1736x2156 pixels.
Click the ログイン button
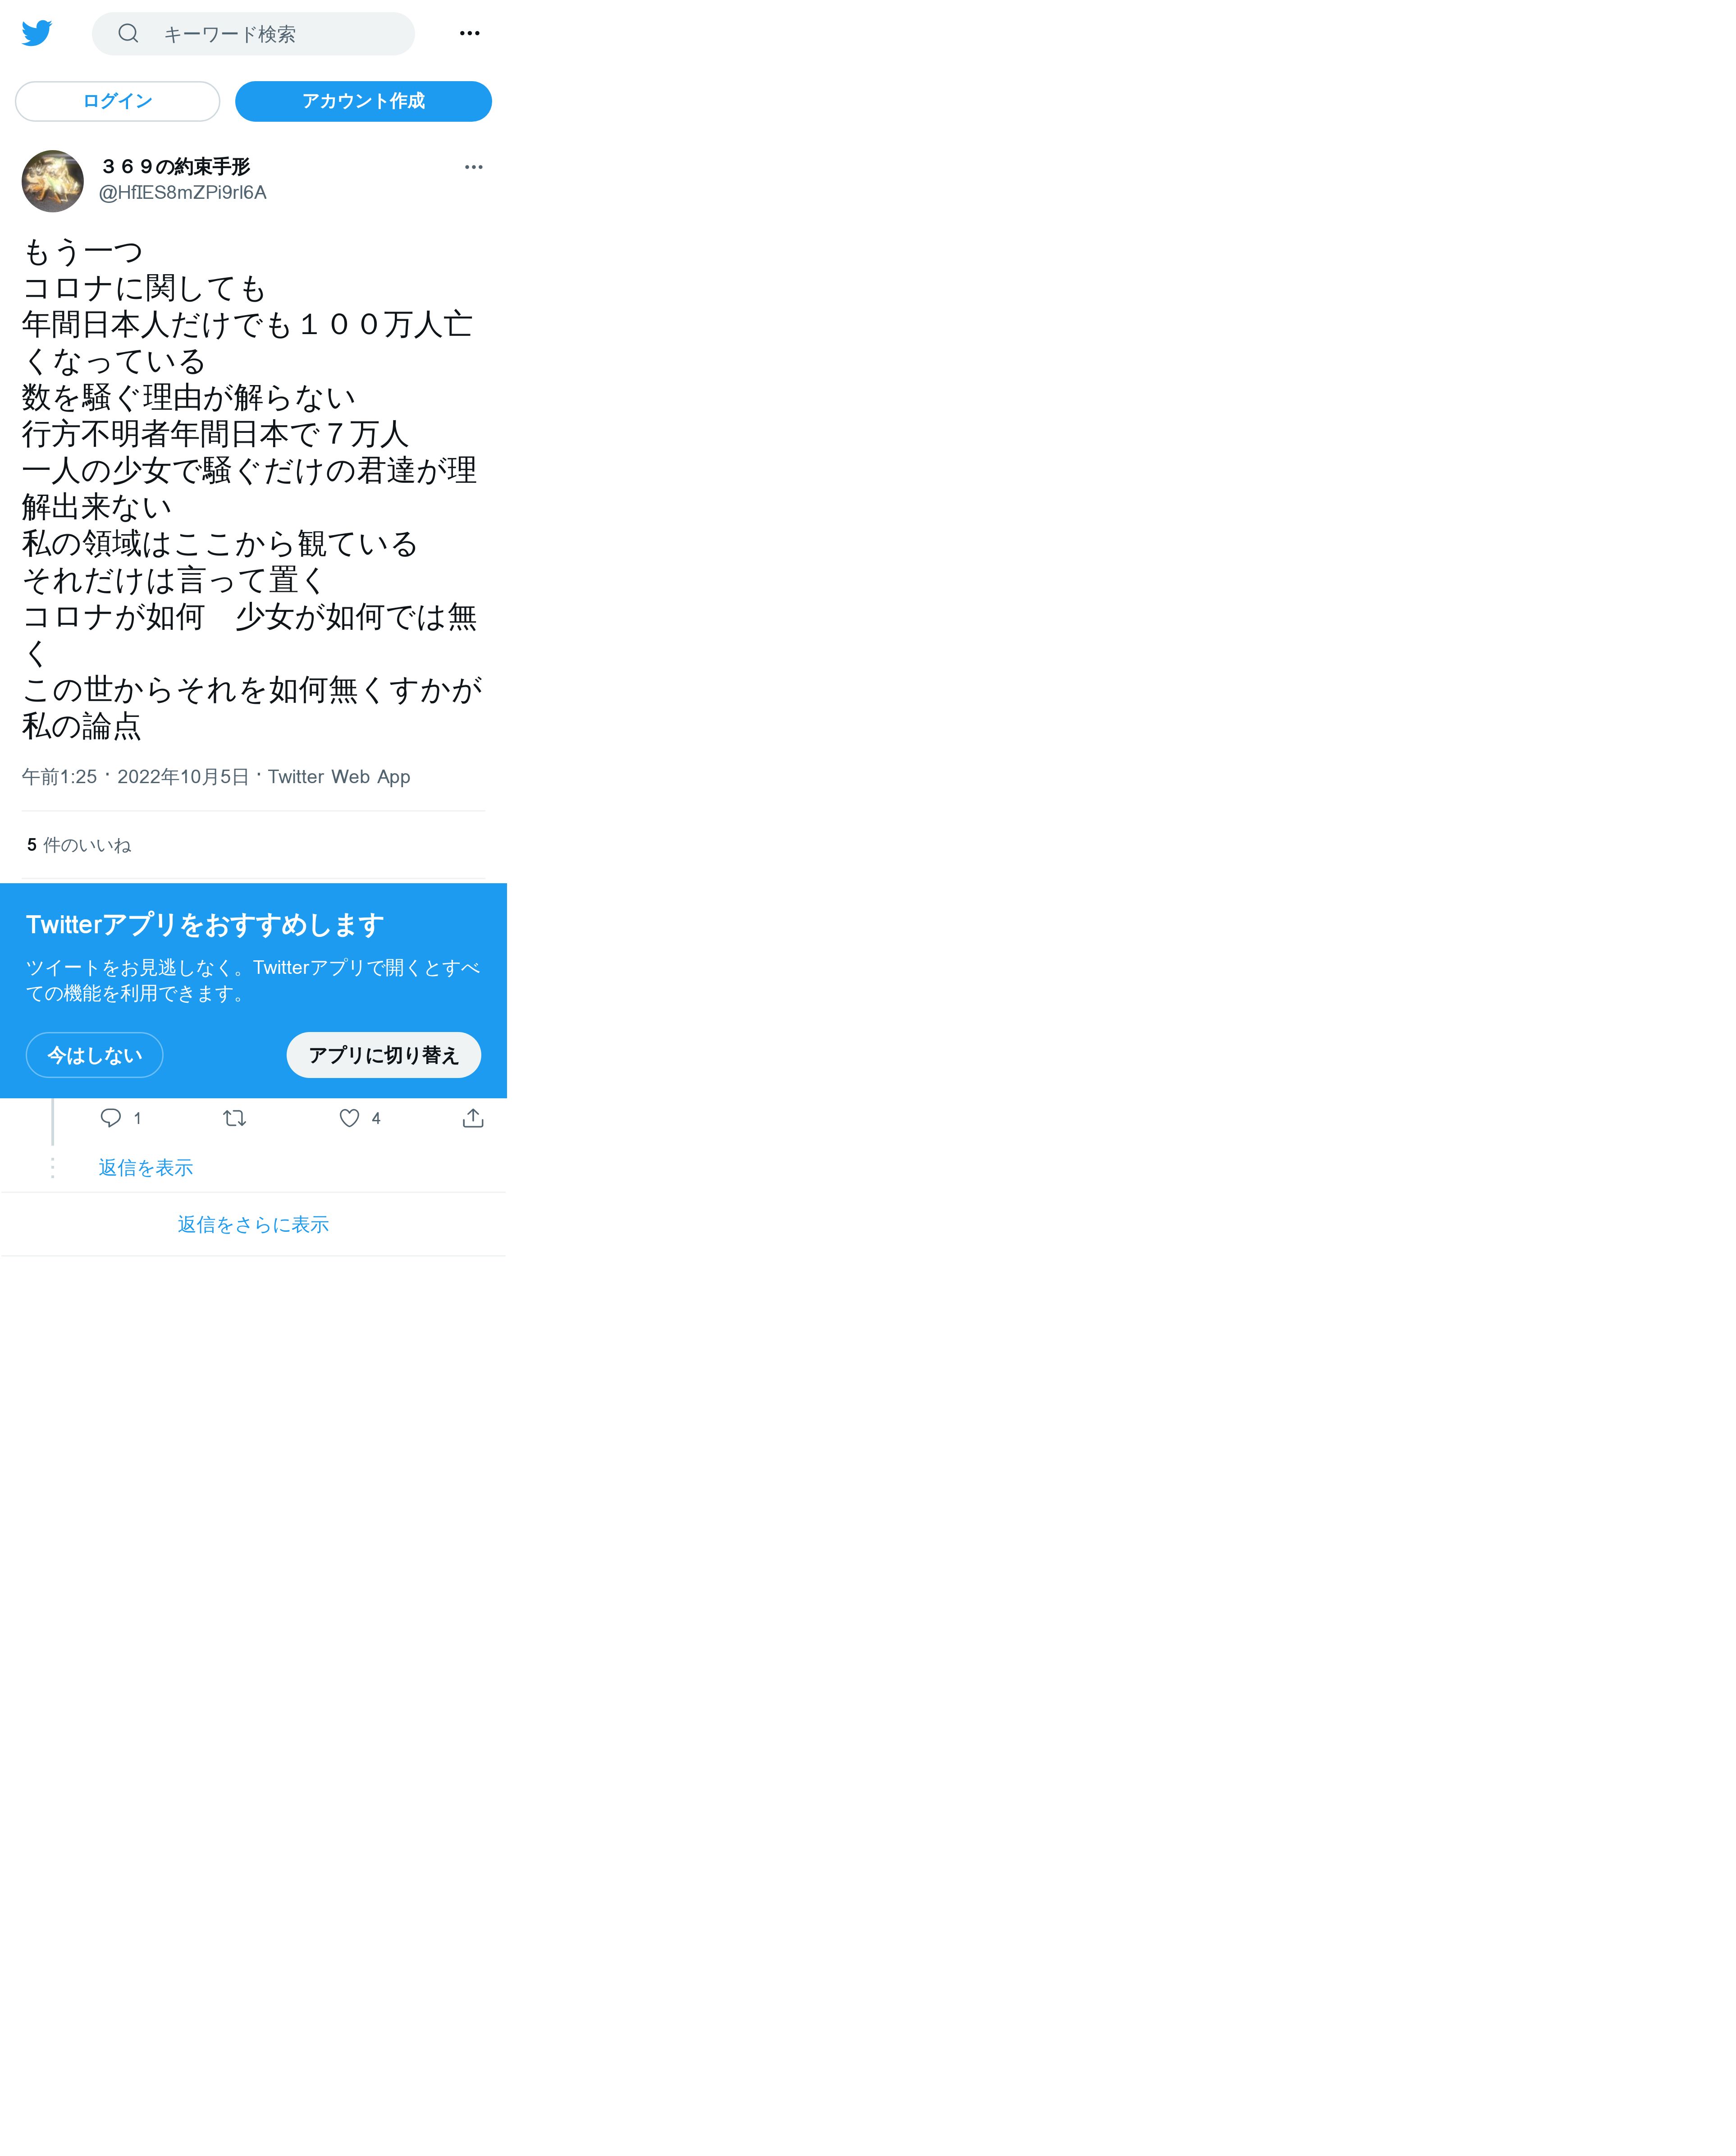click(117, 101)
